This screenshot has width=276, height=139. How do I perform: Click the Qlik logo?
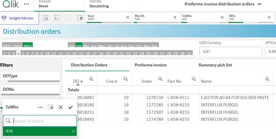point(11,4)
